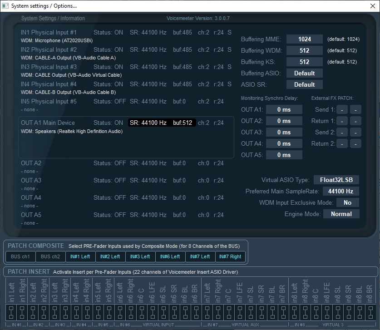Adjust the OUT A3 monitoring delay value

[284, 132]
